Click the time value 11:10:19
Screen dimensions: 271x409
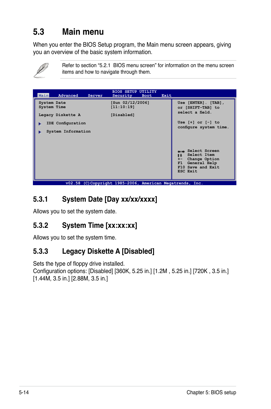pyautogui.click(x=122, y=107)
